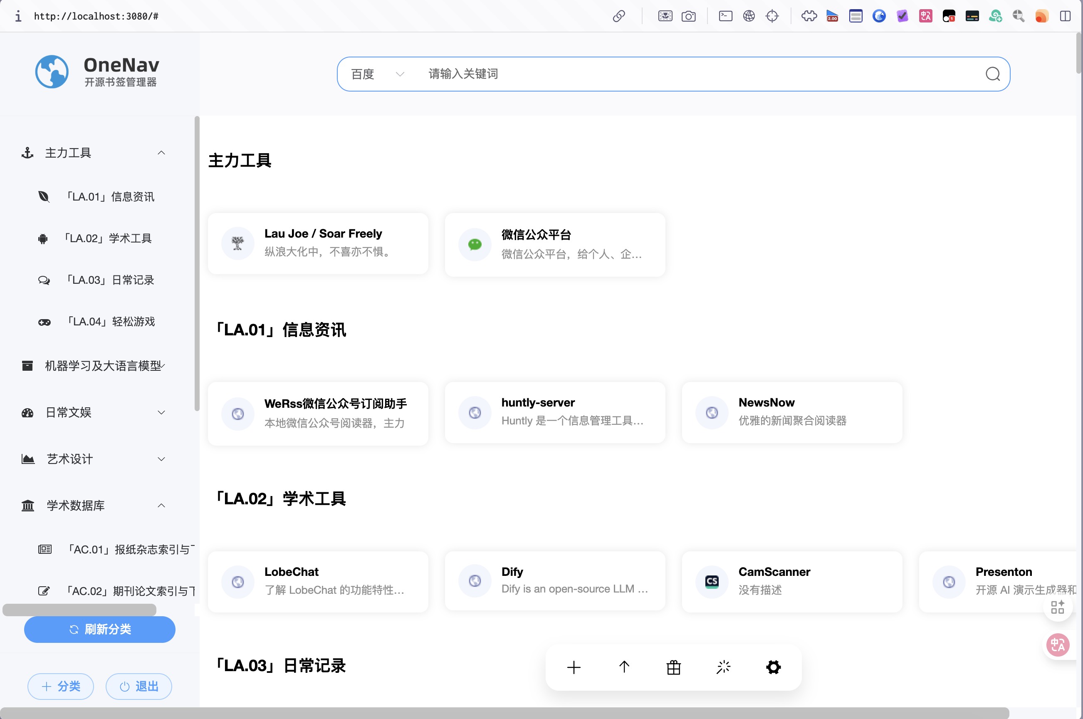This screenshot has width=1083, height=719.
Task: Expand the 日常文娱 sidebar category
Action: click(161, 413)
